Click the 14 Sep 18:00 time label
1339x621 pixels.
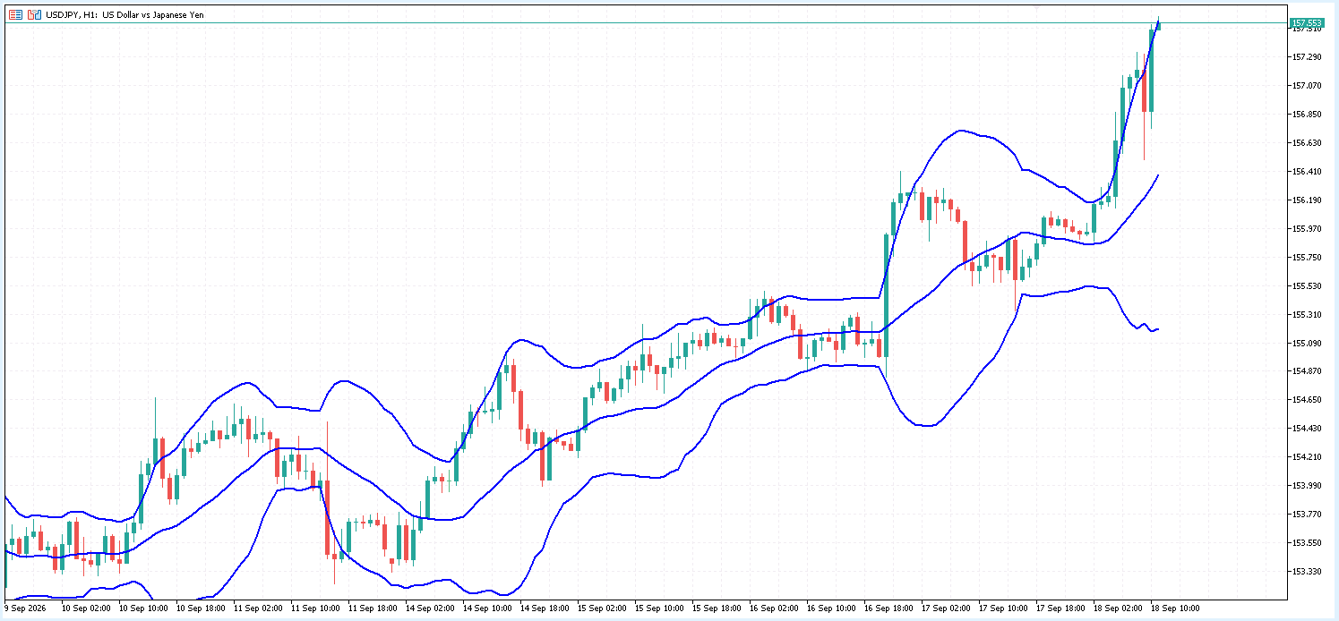544,608
